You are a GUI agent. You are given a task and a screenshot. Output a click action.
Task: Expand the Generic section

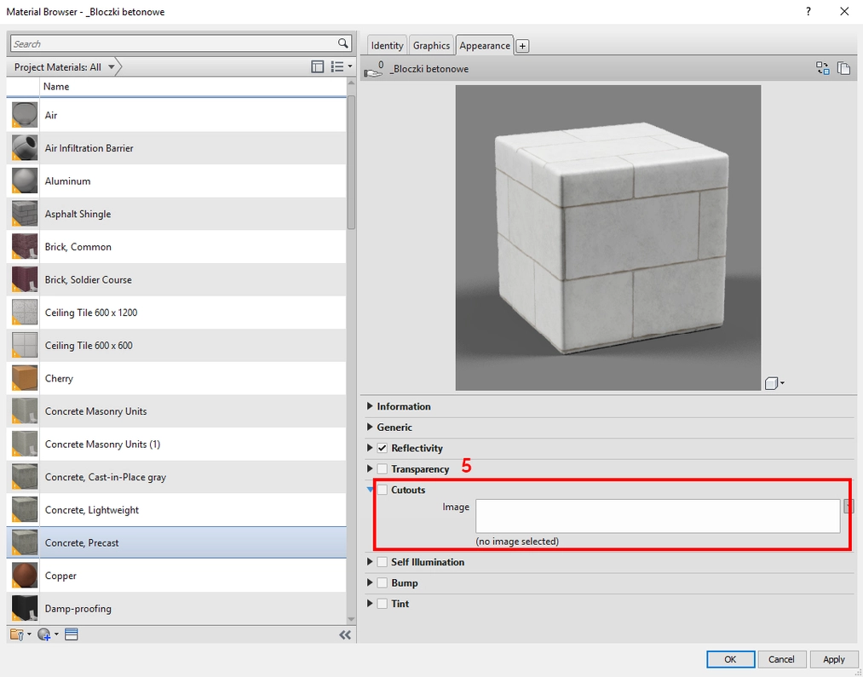pyautogui.click(x=370, y=427)
